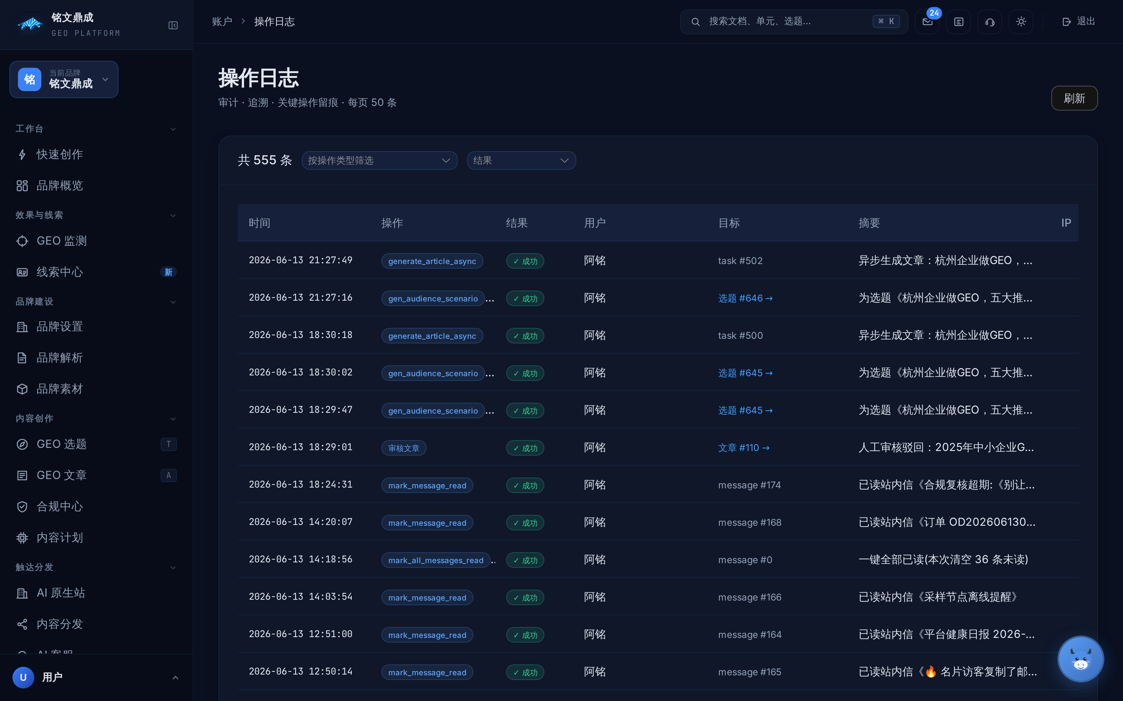Open the 当前品牌 铭文鼎成 brand switcher
This screenshot has width=1123, height=701.
(x=64, y=79)
